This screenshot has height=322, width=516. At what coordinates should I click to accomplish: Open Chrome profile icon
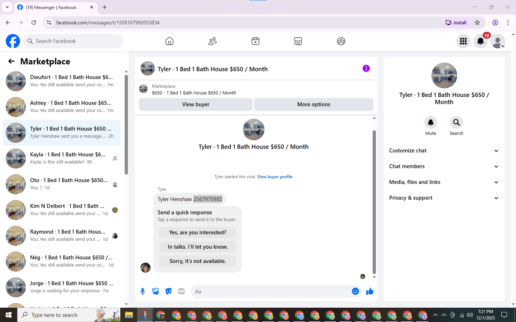coord(495,23)
